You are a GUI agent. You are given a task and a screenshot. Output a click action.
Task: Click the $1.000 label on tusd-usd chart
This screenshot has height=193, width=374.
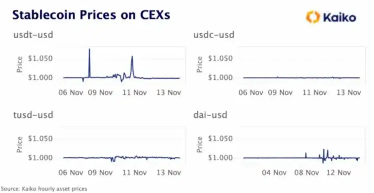click(x=40, y=158)
